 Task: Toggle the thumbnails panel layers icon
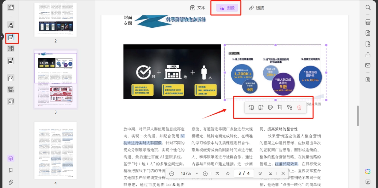[x=11, y=158]
